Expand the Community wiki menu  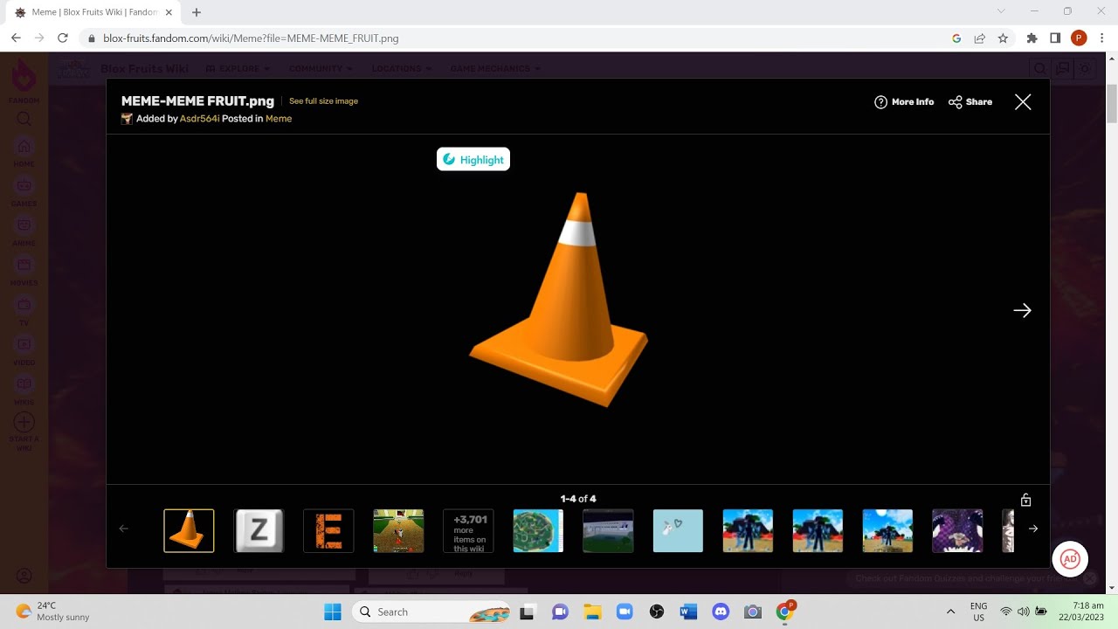(321, 69)
